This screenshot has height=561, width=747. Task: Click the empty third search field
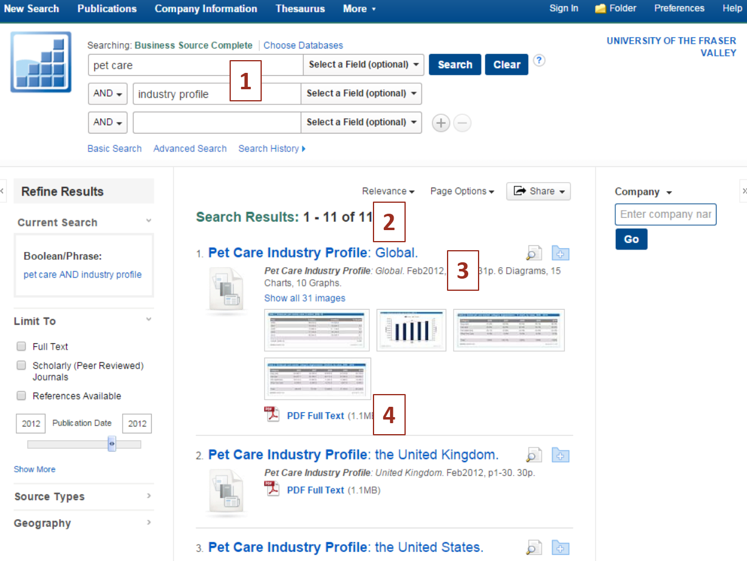(x=217, y=122)
